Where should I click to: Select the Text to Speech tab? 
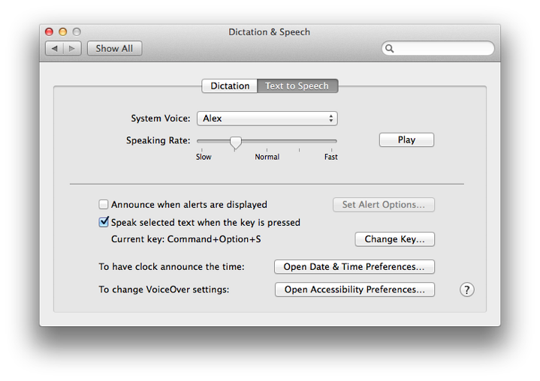point(297,86)
